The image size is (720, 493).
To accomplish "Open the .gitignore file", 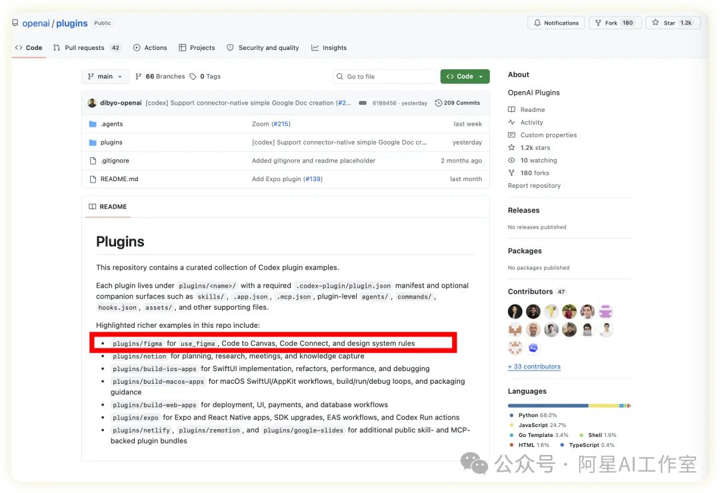I will tap(115, 161).
